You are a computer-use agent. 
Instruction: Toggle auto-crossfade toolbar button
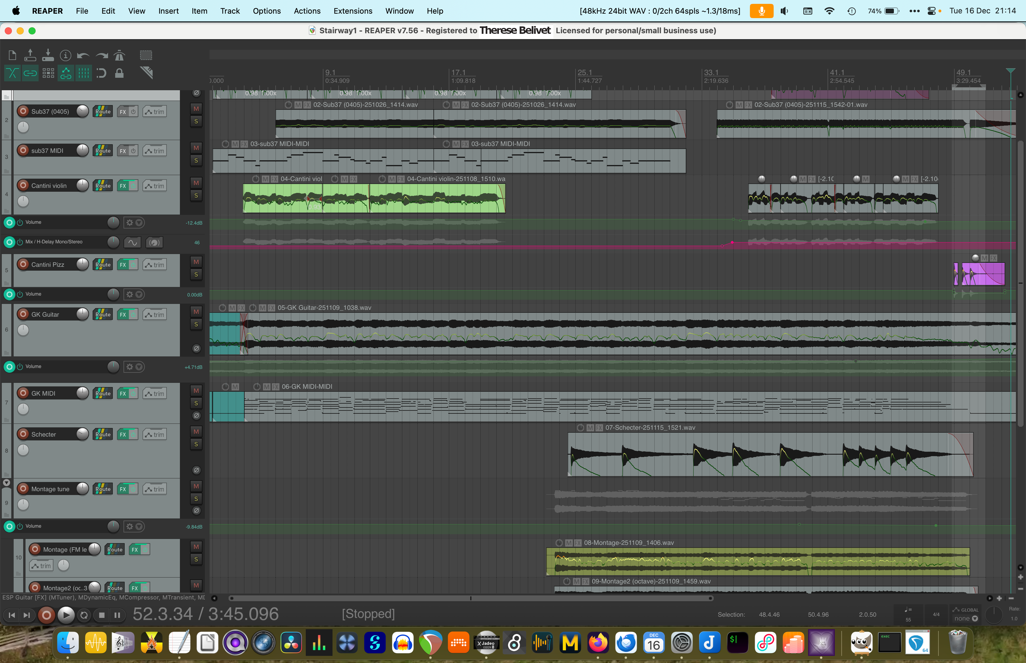tap(12, 73)
